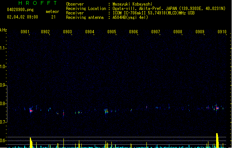Click the tall yellow intensity peak near 0910
The image size is (232, 148).
coord(217,141)
